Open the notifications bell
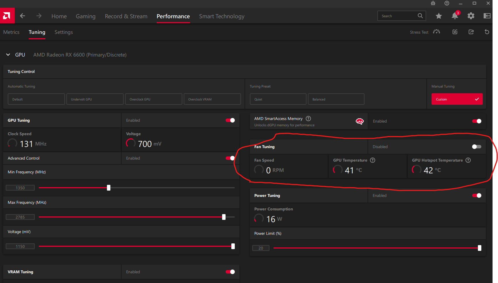The height and width of the screenshot is (283, 498). pyautogui.click(x=455, y=16)
